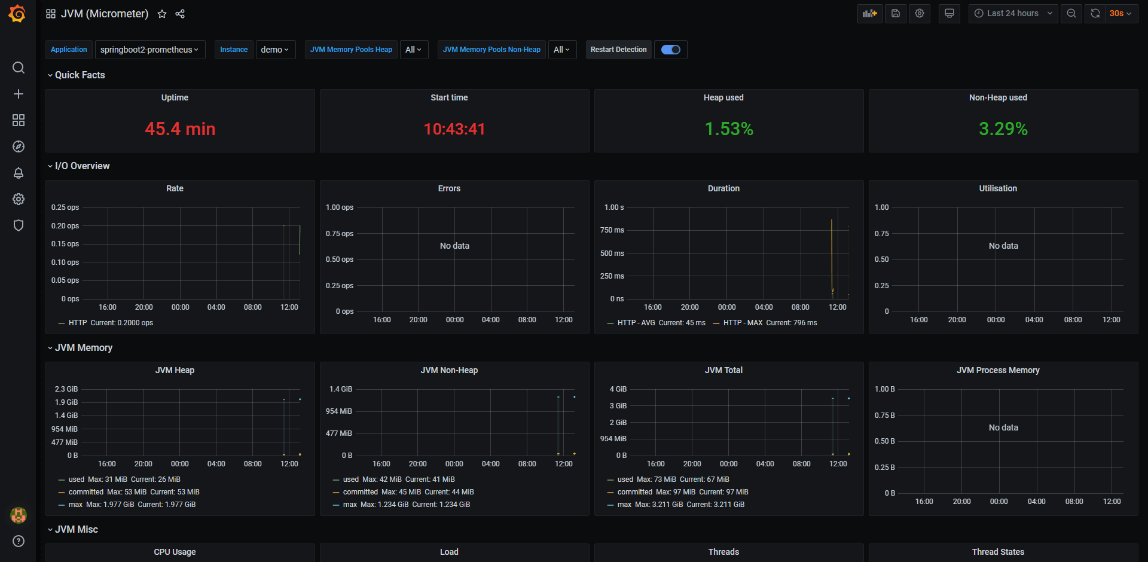Toggle the Restart Detection switch
Screen dimensions: 1148x562
671,50
